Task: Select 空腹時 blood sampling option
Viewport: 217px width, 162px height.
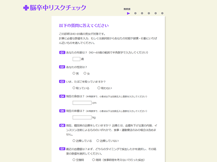Action: click(74, 160)
